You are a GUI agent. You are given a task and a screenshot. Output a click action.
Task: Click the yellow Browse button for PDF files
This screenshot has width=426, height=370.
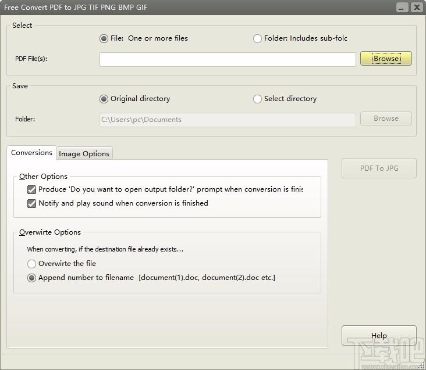click(386, 59)
